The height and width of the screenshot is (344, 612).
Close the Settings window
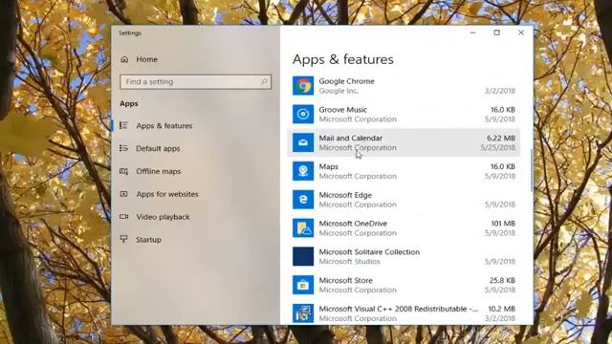520,32
